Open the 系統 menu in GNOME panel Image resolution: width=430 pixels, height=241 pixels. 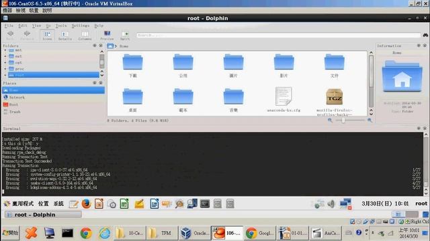(x=58, y=204)
